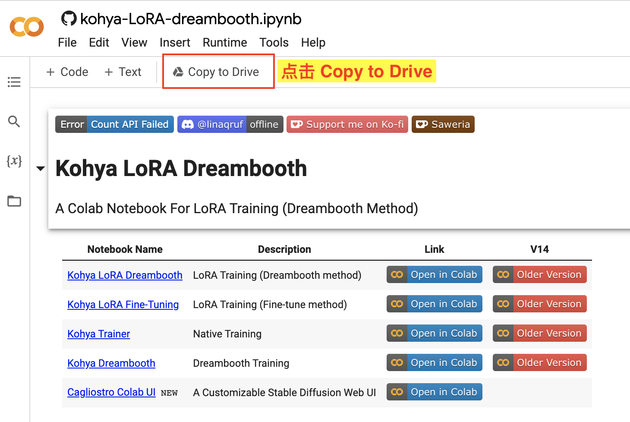Image resolution: width=630 pixels, height=422 pixels.
Task: Click the Support me on Ko-fi badge
Action: tap(347, 124)
